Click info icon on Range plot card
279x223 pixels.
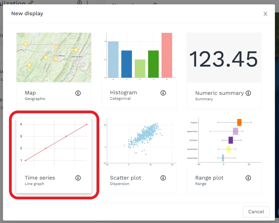pos(248,178)
